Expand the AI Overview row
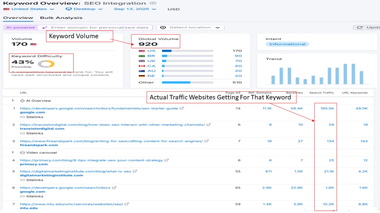 (x=13, y=101)
